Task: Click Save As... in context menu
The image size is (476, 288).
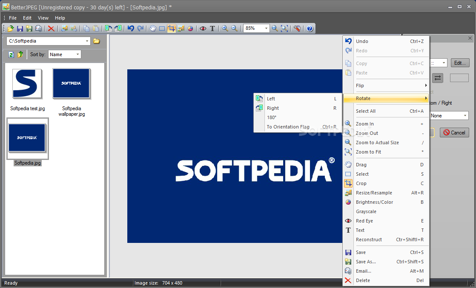Action: pos(386,262)
